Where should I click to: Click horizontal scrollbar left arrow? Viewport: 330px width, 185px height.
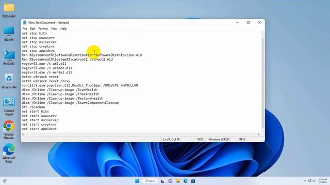pos(23,134)
